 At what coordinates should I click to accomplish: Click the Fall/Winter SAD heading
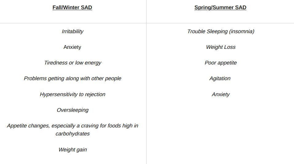(x=72, y=7)
